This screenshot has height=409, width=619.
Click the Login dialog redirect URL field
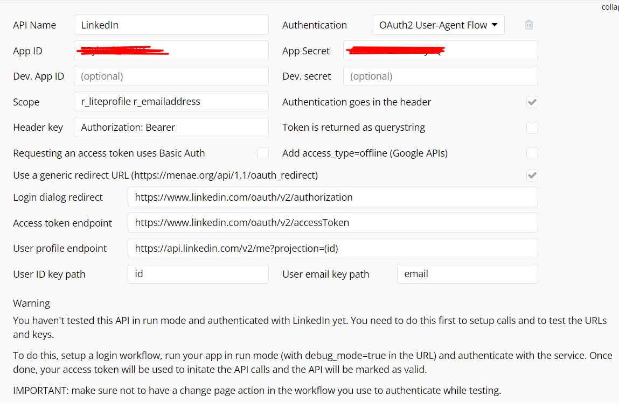tap(332, 197)
